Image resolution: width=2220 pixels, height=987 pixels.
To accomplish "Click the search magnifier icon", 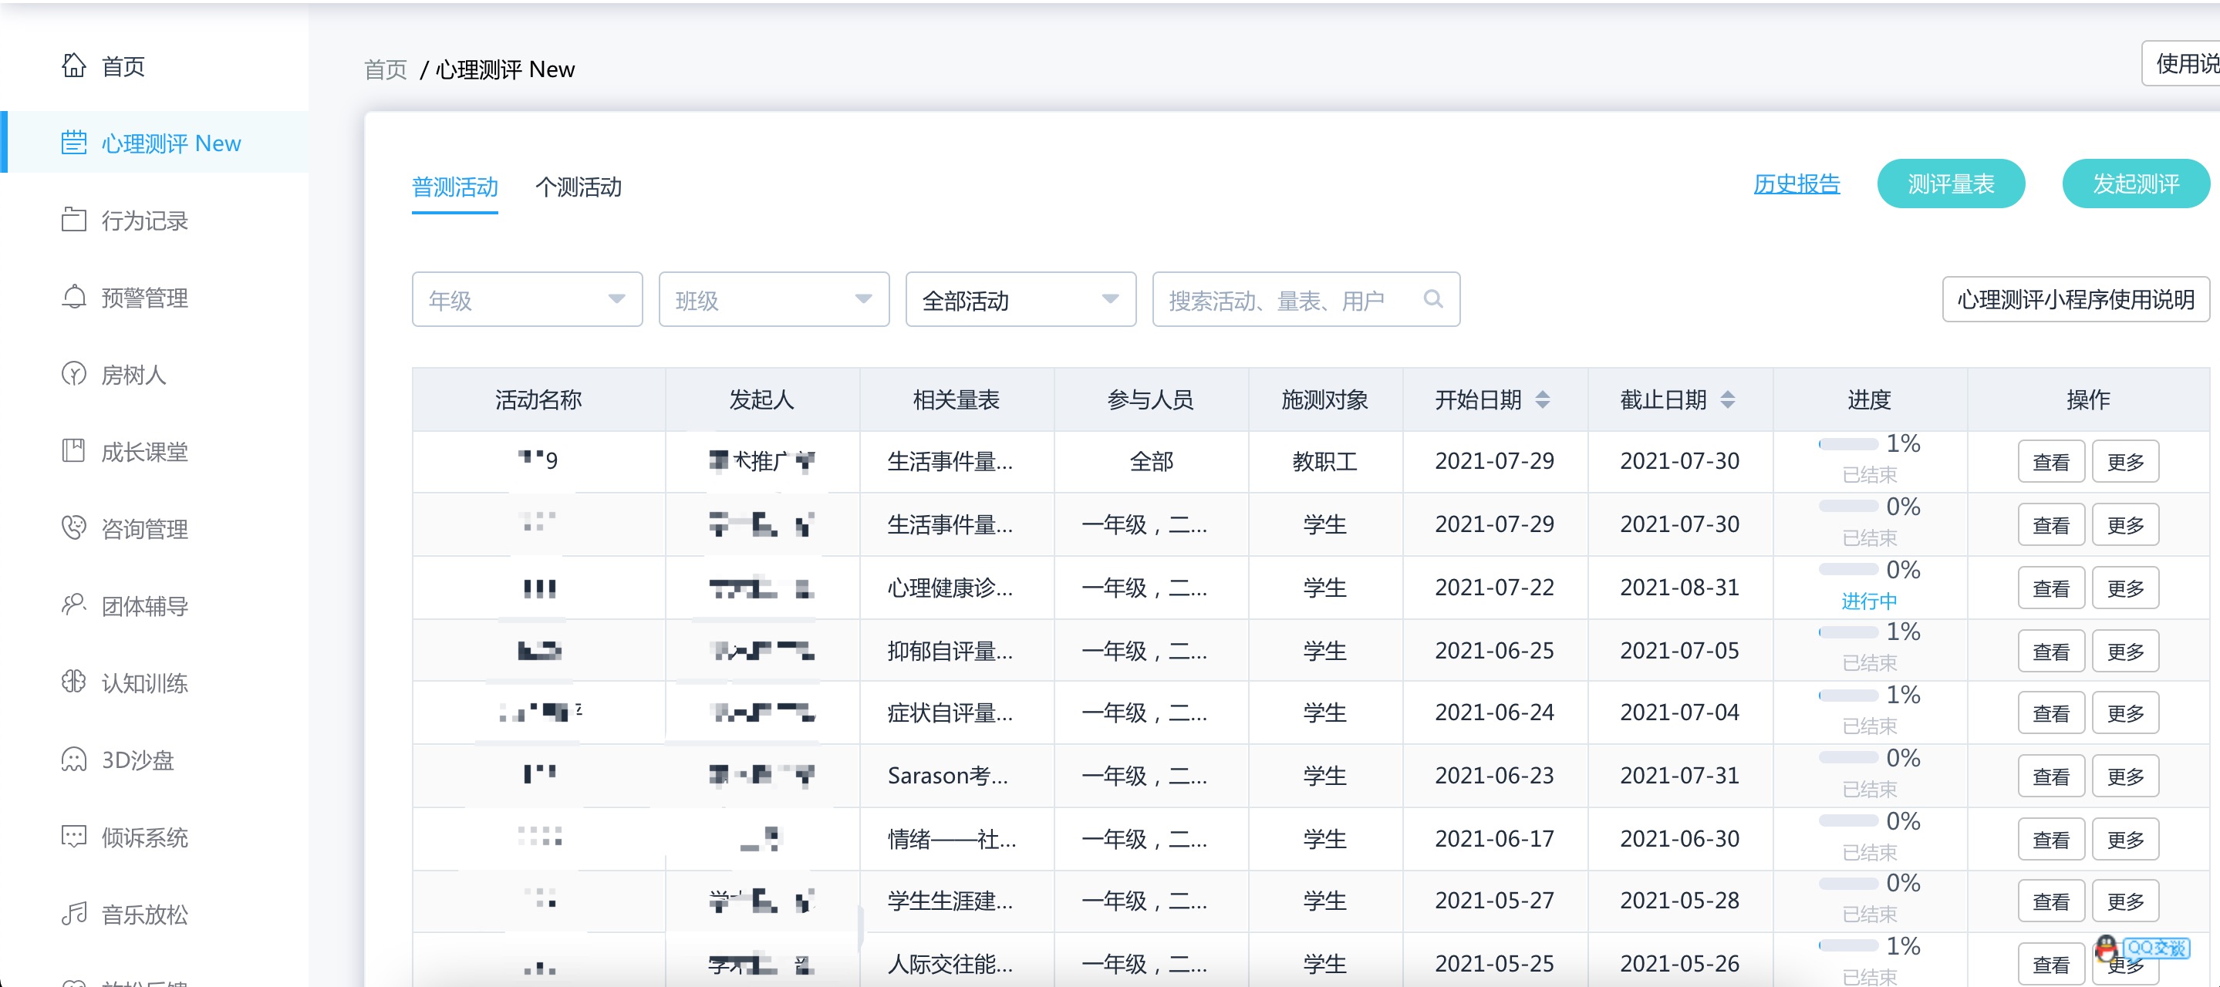I will coord(1432,299).
